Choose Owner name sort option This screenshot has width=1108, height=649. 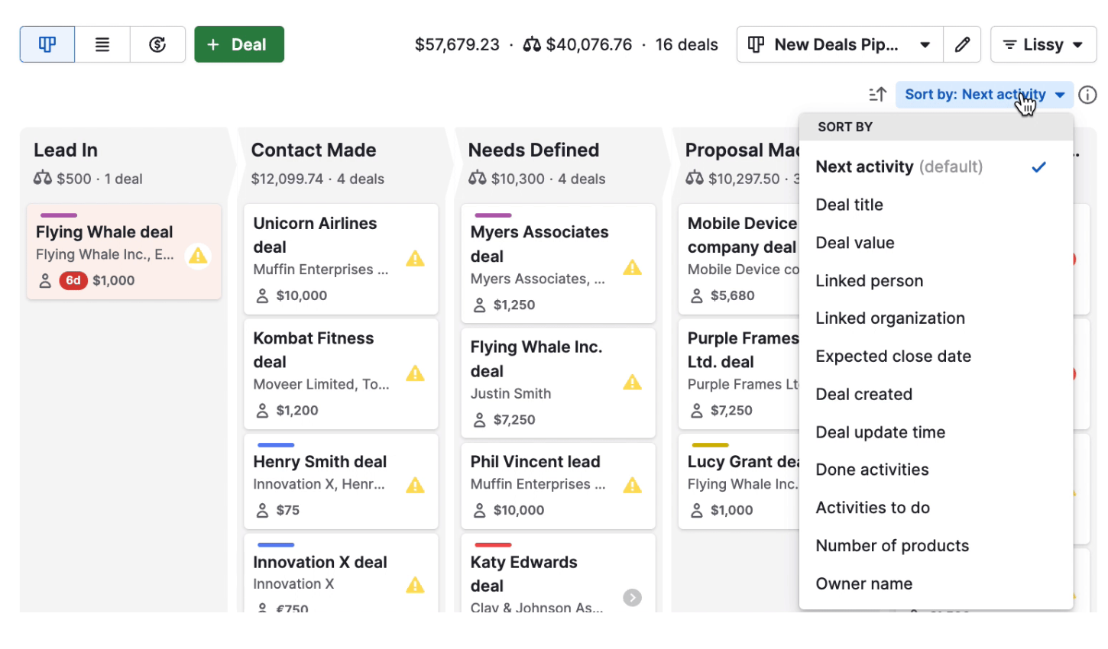(864, 584)
